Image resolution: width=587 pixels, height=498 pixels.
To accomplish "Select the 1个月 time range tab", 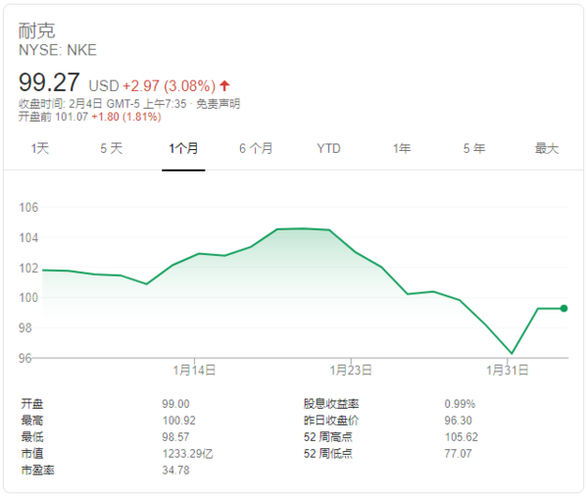I will (183, 148).
